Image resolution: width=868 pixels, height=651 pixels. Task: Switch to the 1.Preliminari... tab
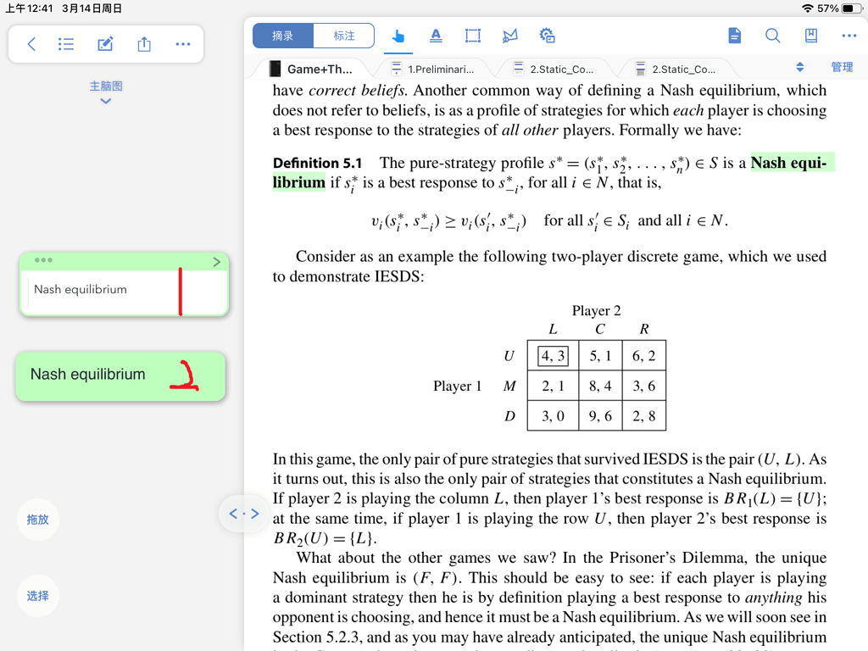pos(435,70)
